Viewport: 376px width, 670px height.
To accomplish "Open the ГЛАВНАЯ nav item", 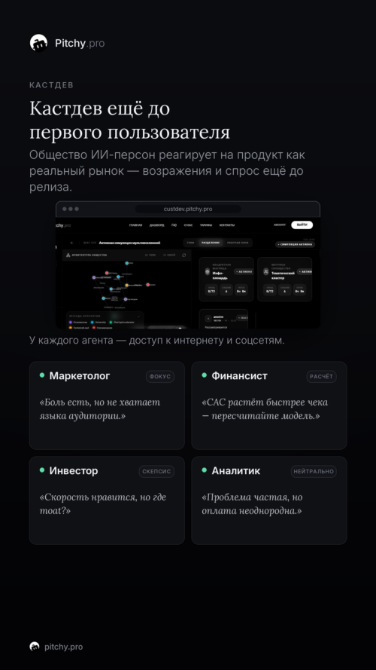I will [x=135, y=225].
